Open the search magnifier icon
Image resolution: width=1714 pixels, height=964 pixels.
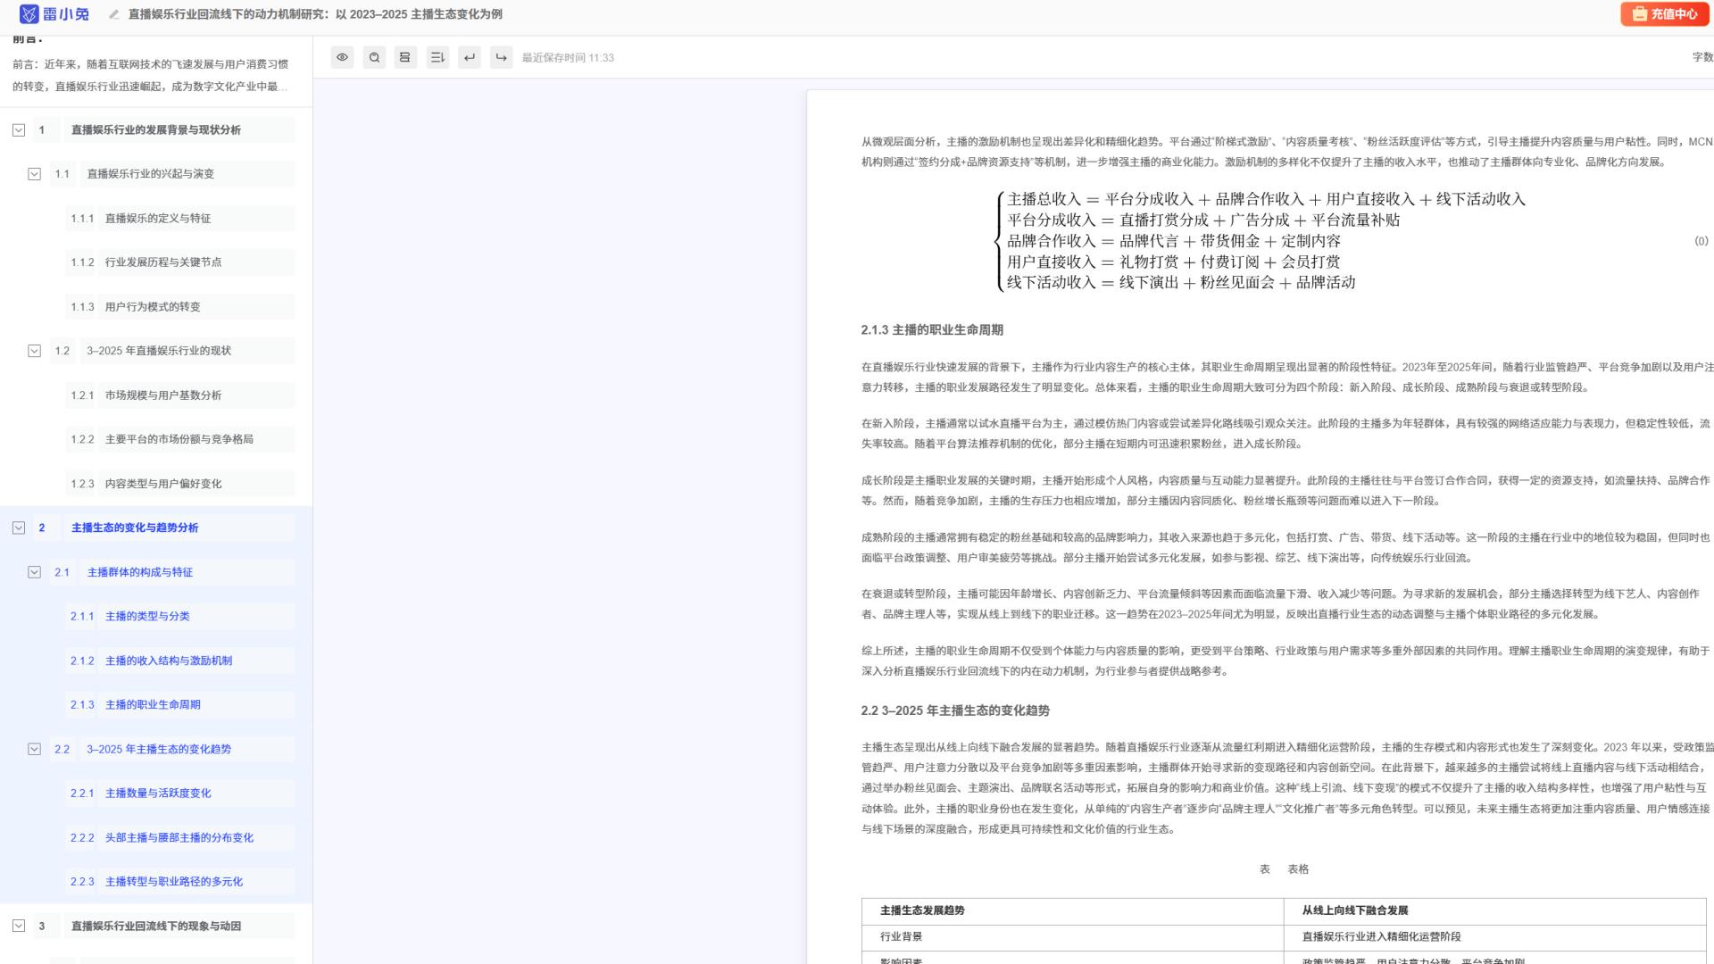point(374,57)
